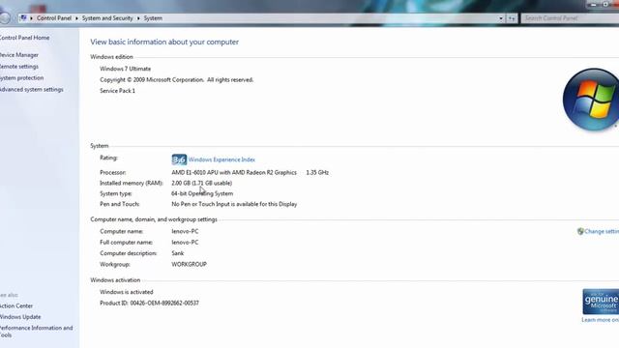This screenshot has width=619, height=348.
Task: Click the 3.6 rating score badge
Action: point(179,159)
